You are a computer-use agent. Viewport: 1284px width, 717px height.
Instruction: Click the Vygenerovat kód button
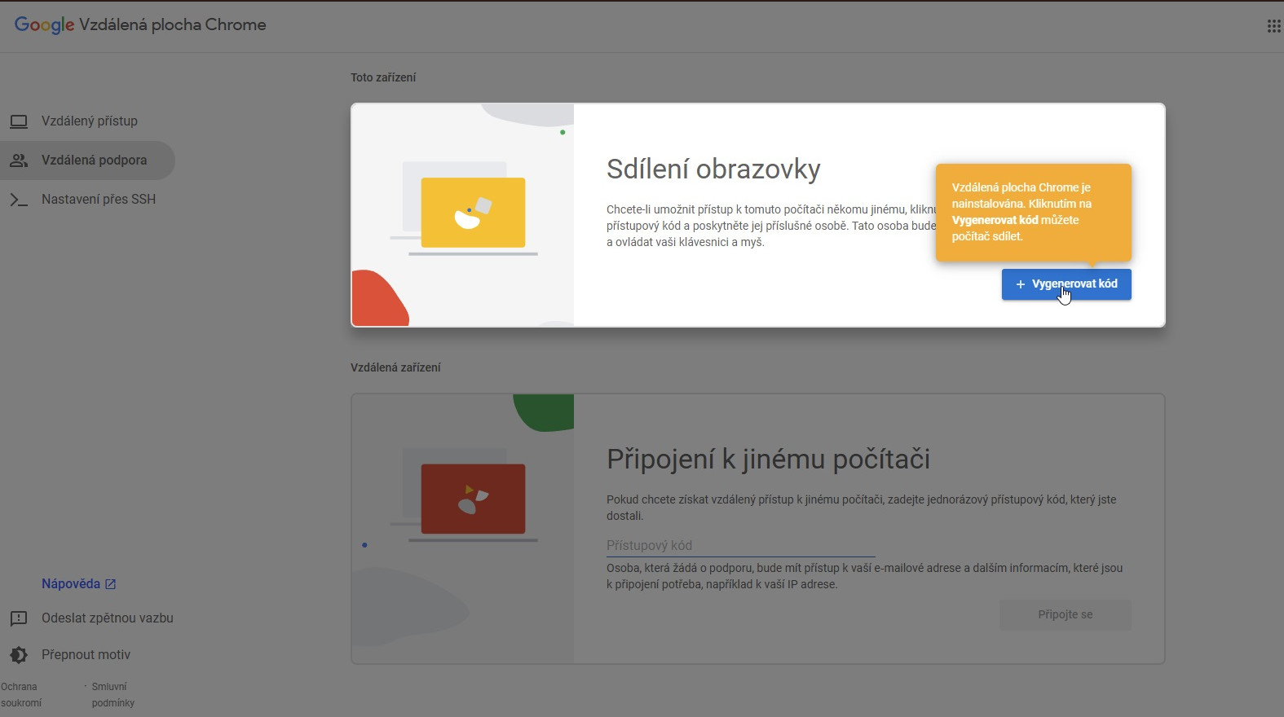[1066, 284]
